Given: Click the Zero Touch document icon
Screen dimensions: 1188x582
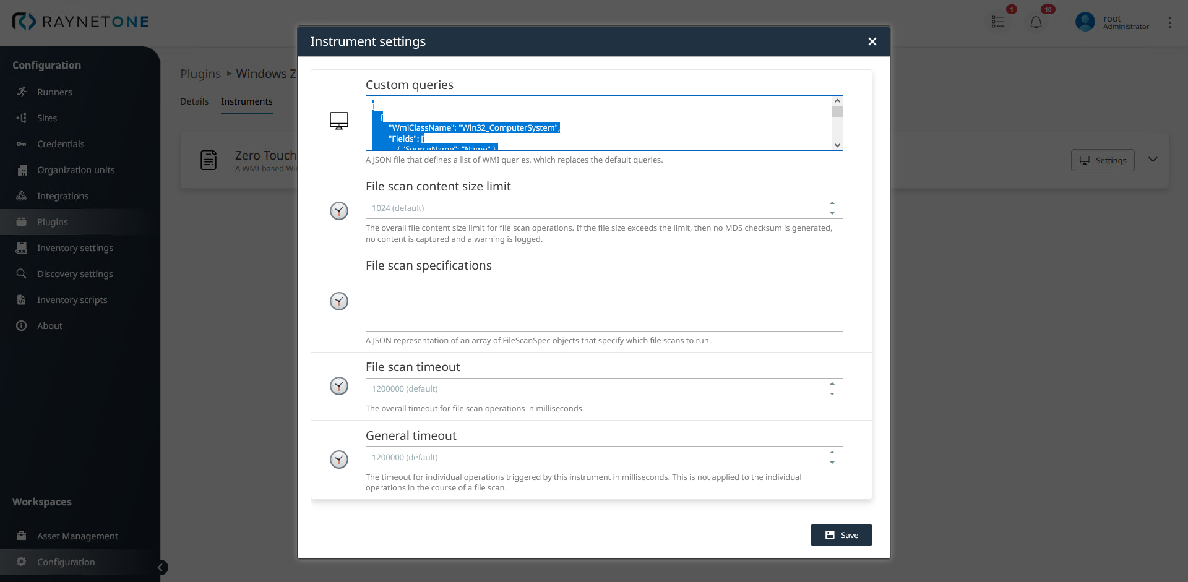Looking at the screenshot, I should point(209,160).
